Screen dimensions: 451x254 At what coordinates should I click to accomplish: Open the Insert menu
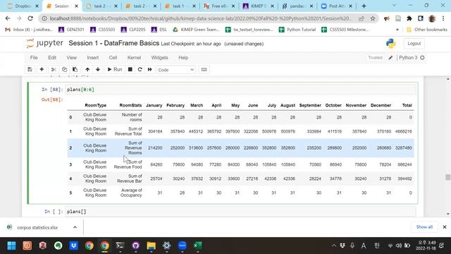[x=93, y=58]
